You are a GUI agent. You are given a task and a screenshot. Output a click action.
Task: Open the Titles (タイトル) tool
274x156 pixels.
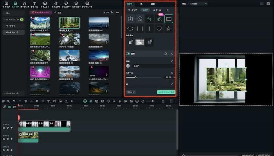34,4
